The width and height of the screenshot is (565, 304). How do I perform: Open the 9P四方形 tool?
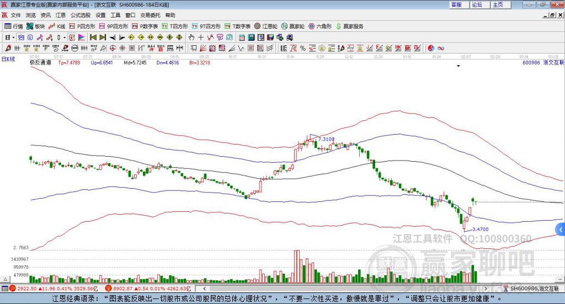coord(114,26)
